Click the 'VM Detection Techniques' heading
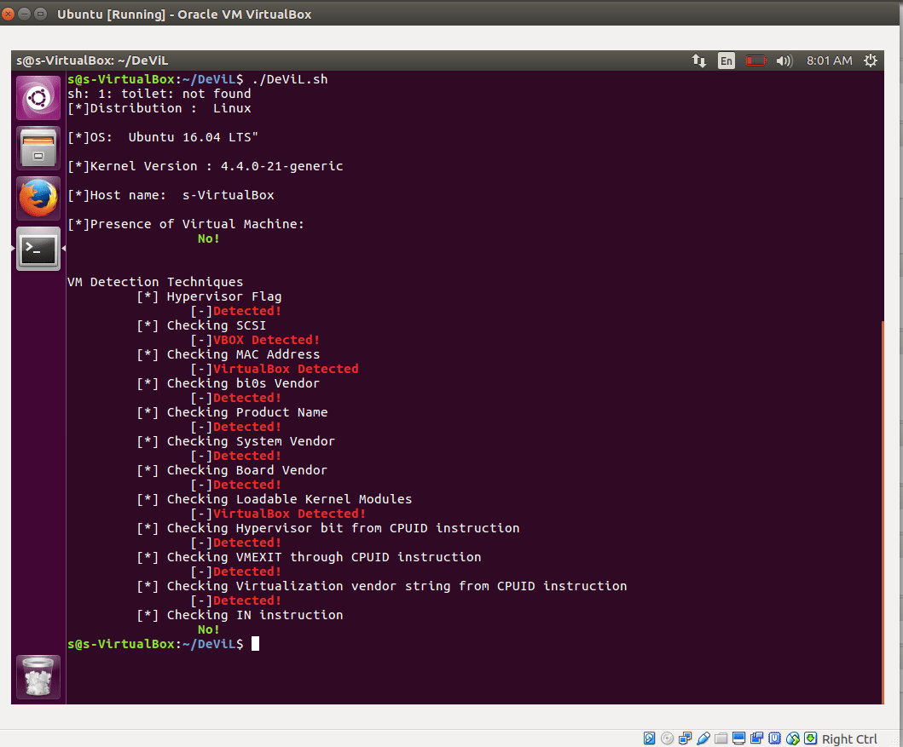The height and width of the screenshot is (747, 903). tap(155, 282)
